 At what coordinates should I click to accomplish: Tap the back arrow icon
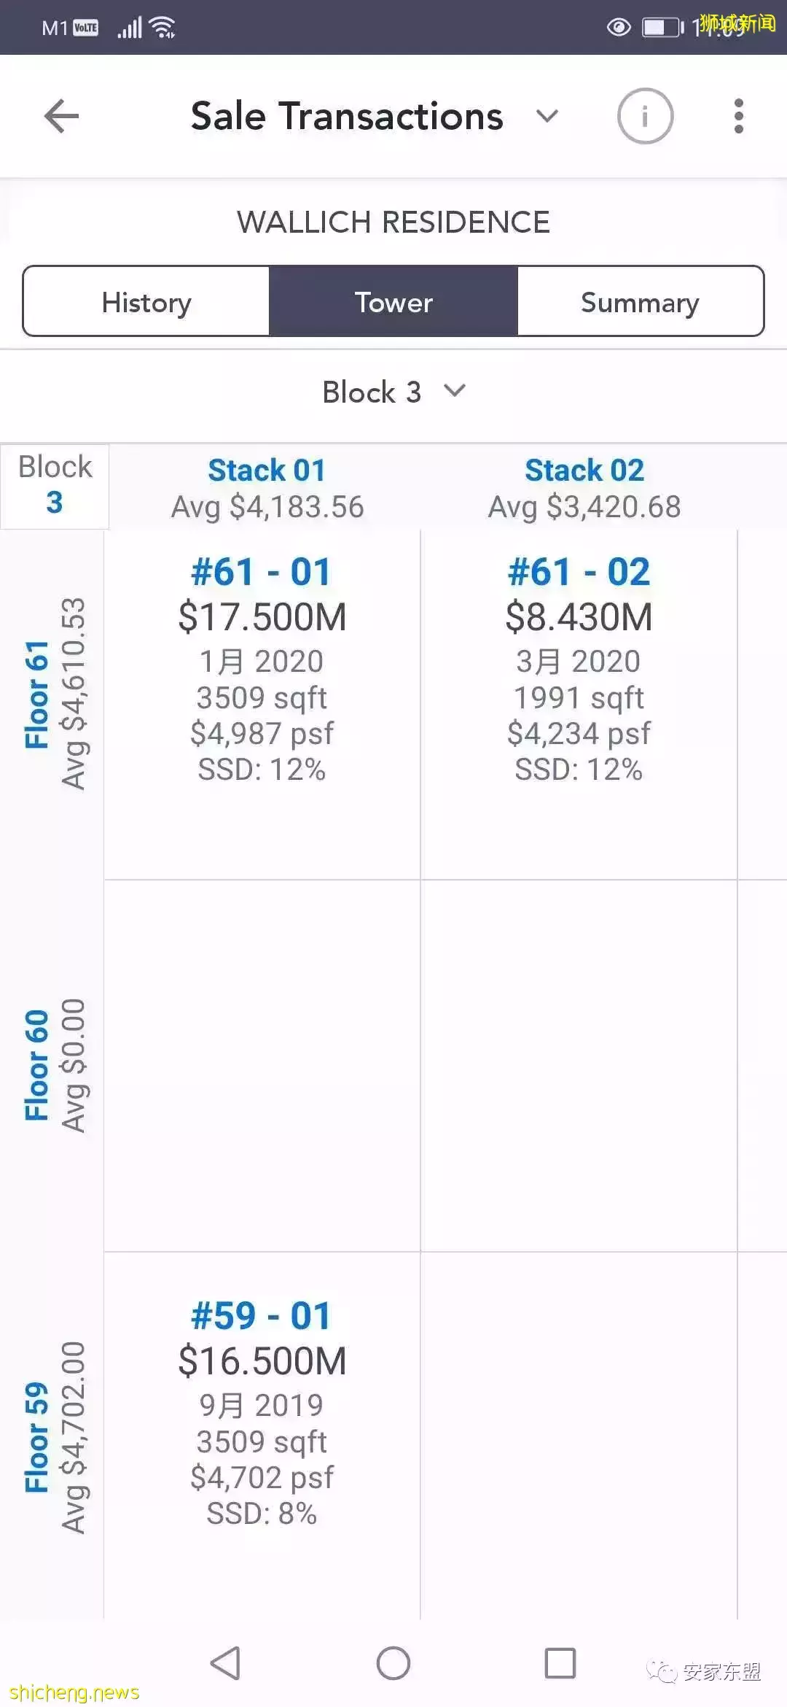61,116
